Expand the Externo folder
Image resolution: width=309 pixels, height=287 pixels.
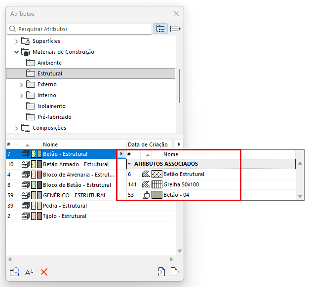[22, 85]
